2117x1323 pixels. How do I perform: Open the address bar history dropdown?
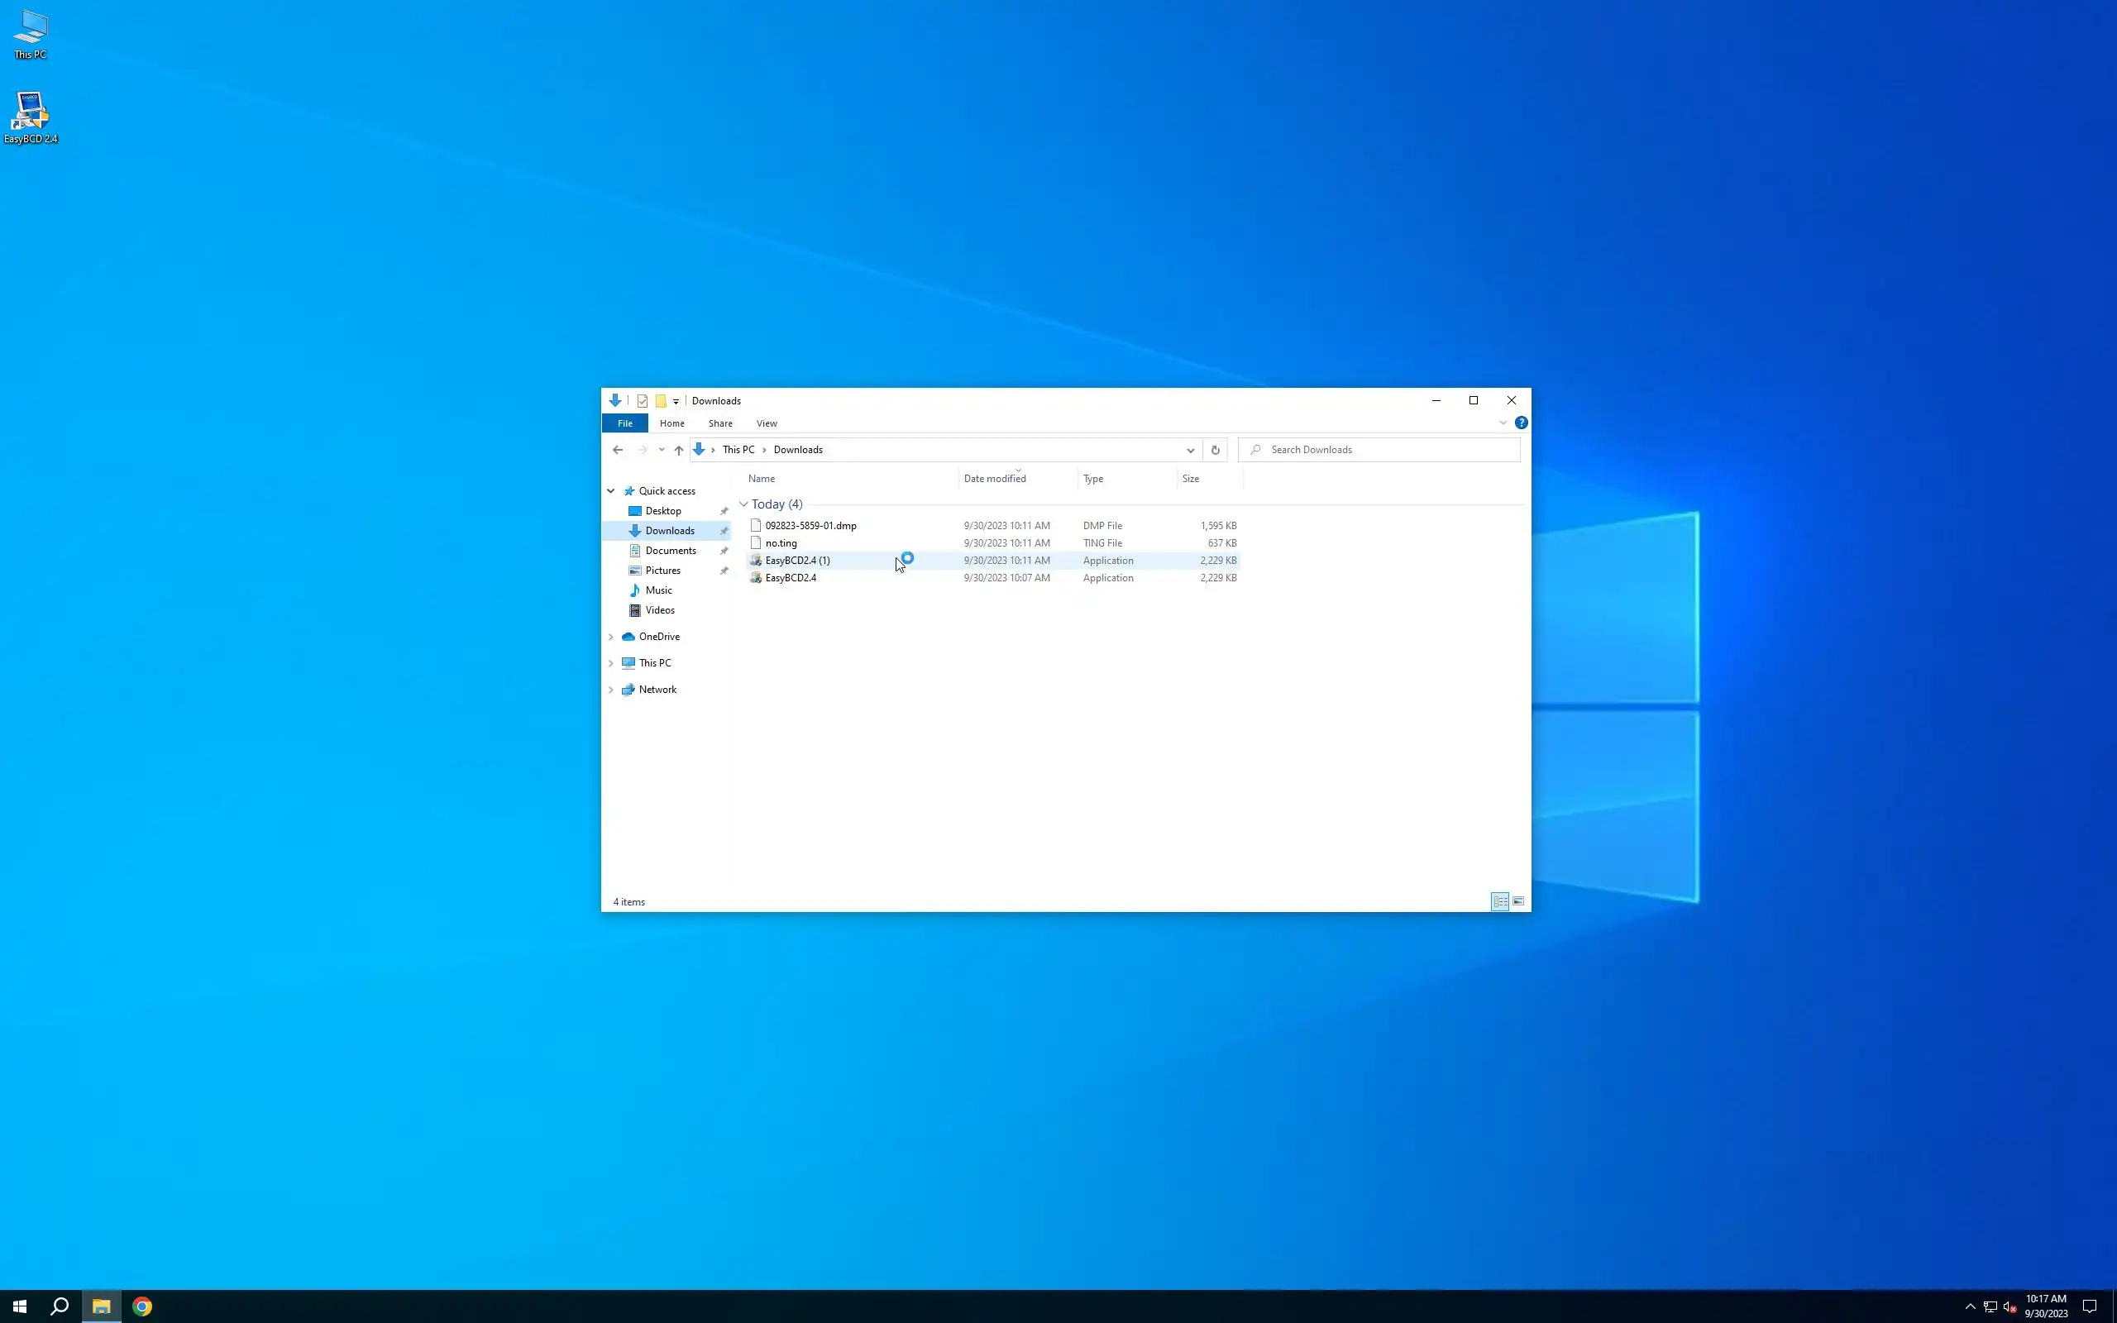tap(1190, 450)
